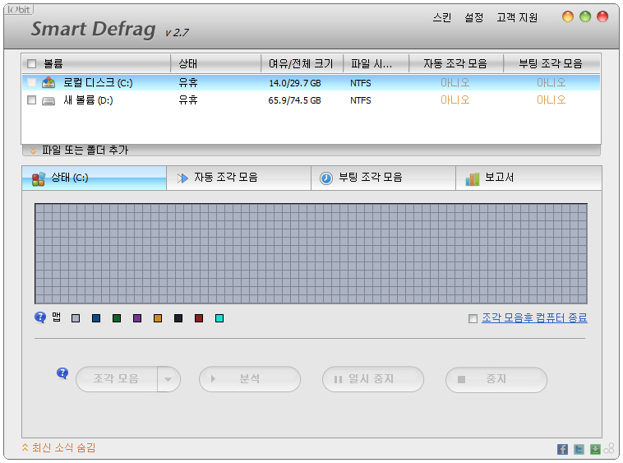
Task: Click the share circles icon at bottom right
Action: (x=609, y=449)
